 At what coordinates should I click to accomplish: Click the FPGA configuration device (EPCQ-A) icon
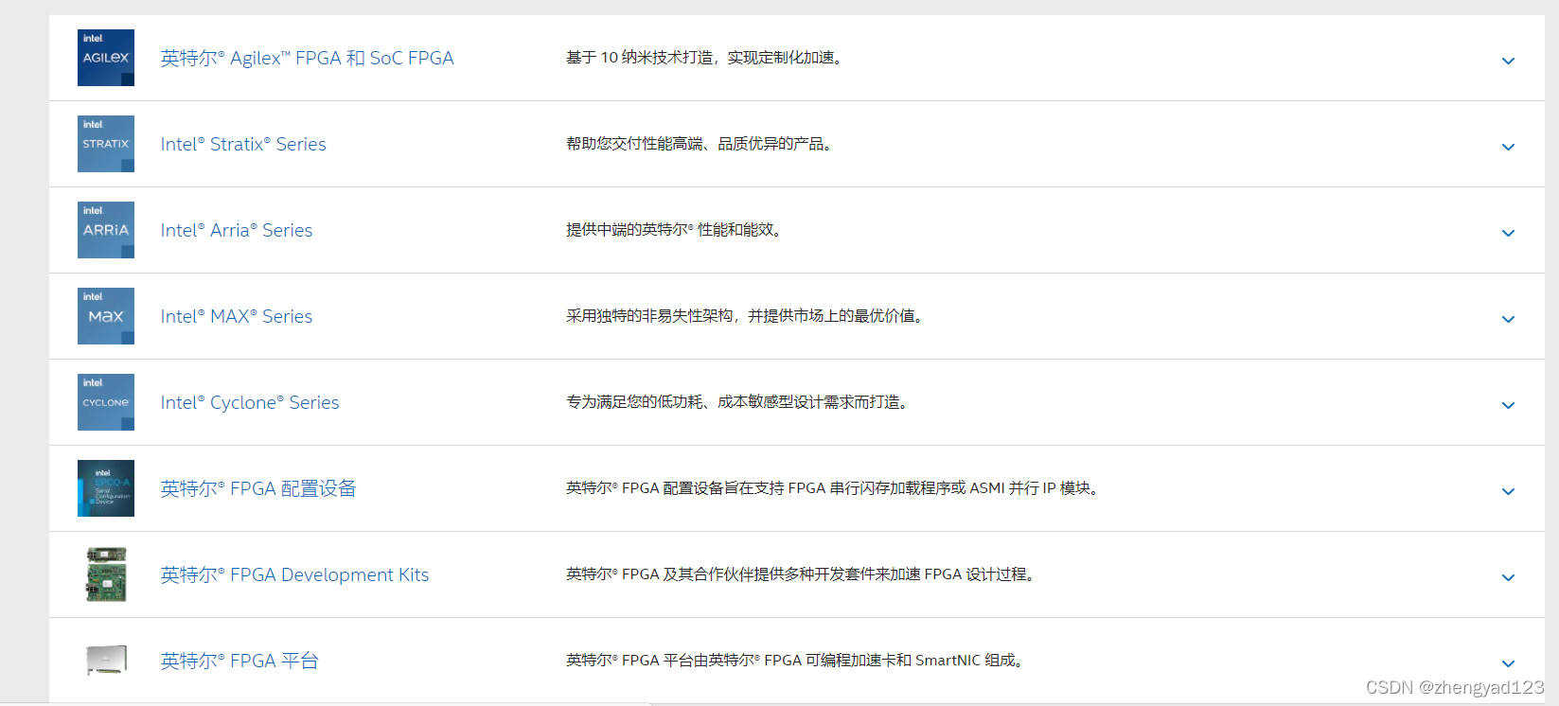[x=106, y=488]
